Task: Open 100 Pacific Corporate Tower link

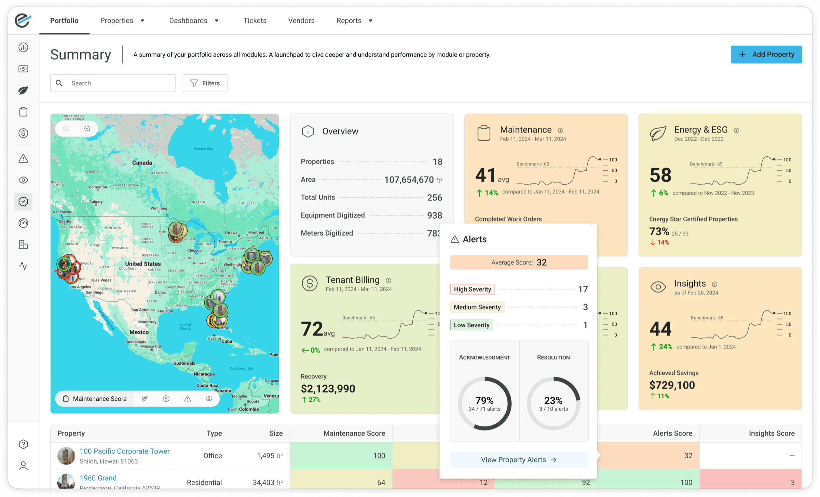Action: [x=125, y=451]
